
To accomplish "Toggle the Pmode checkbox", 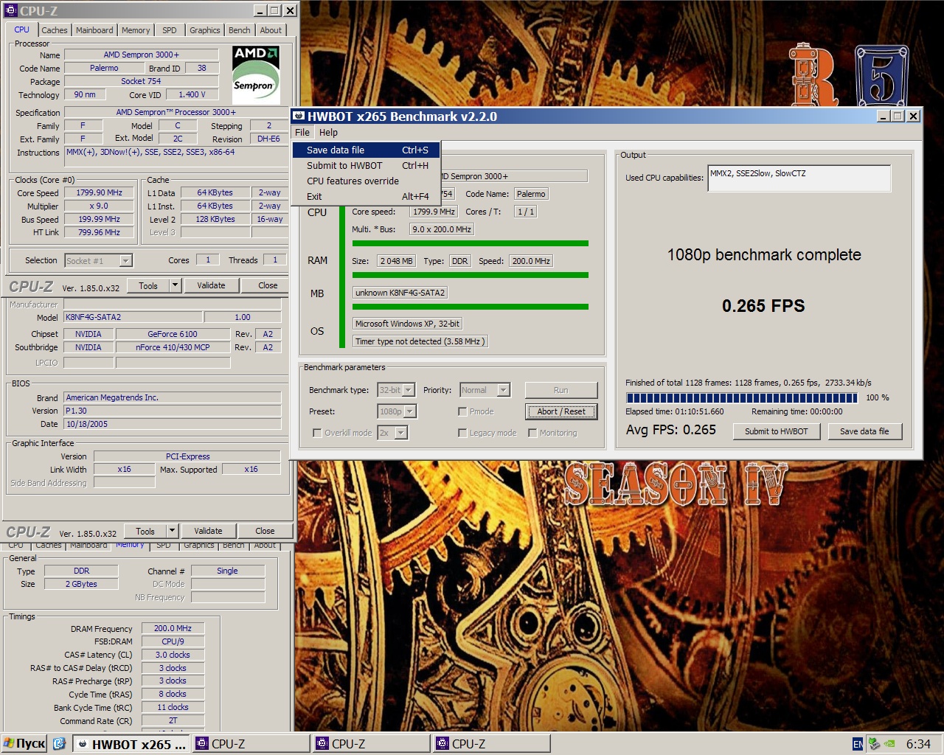I will [x=462, y=411].
